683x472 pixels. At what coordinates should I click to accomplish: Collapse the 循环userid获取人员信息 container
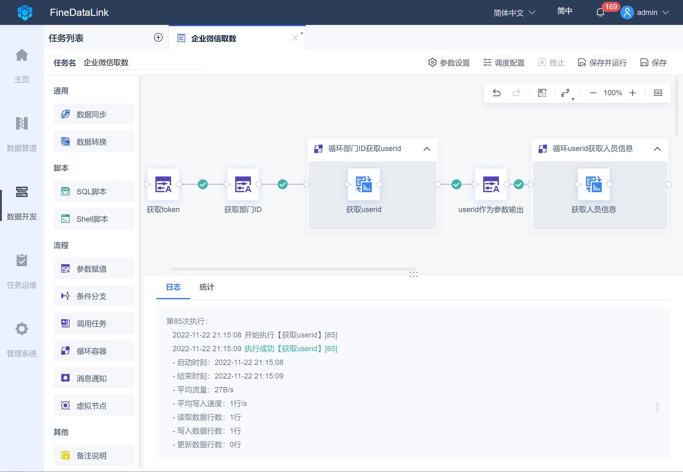(x=657, y=149)
